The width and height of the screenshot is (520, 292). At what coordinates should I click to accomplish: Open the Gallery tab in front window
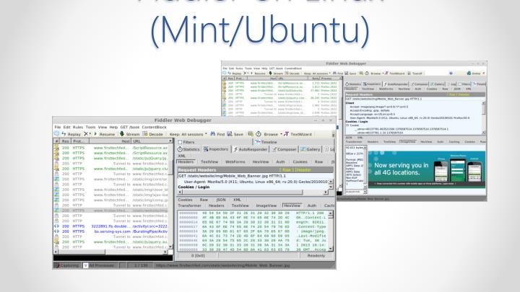coord(311,149)
